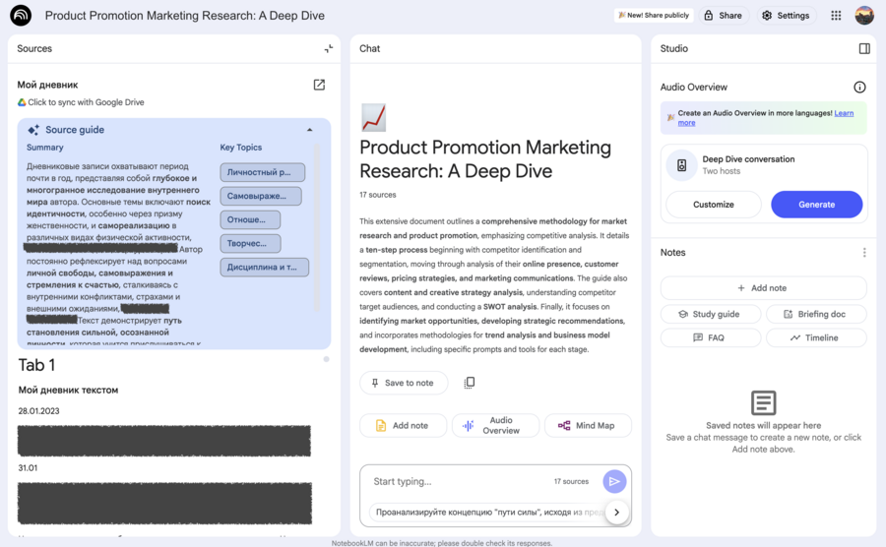Show Audio Overview info icon
Image resolution: width=886 pixels, height=547 pixels.
pyautogui.click(x=859, y=88)
